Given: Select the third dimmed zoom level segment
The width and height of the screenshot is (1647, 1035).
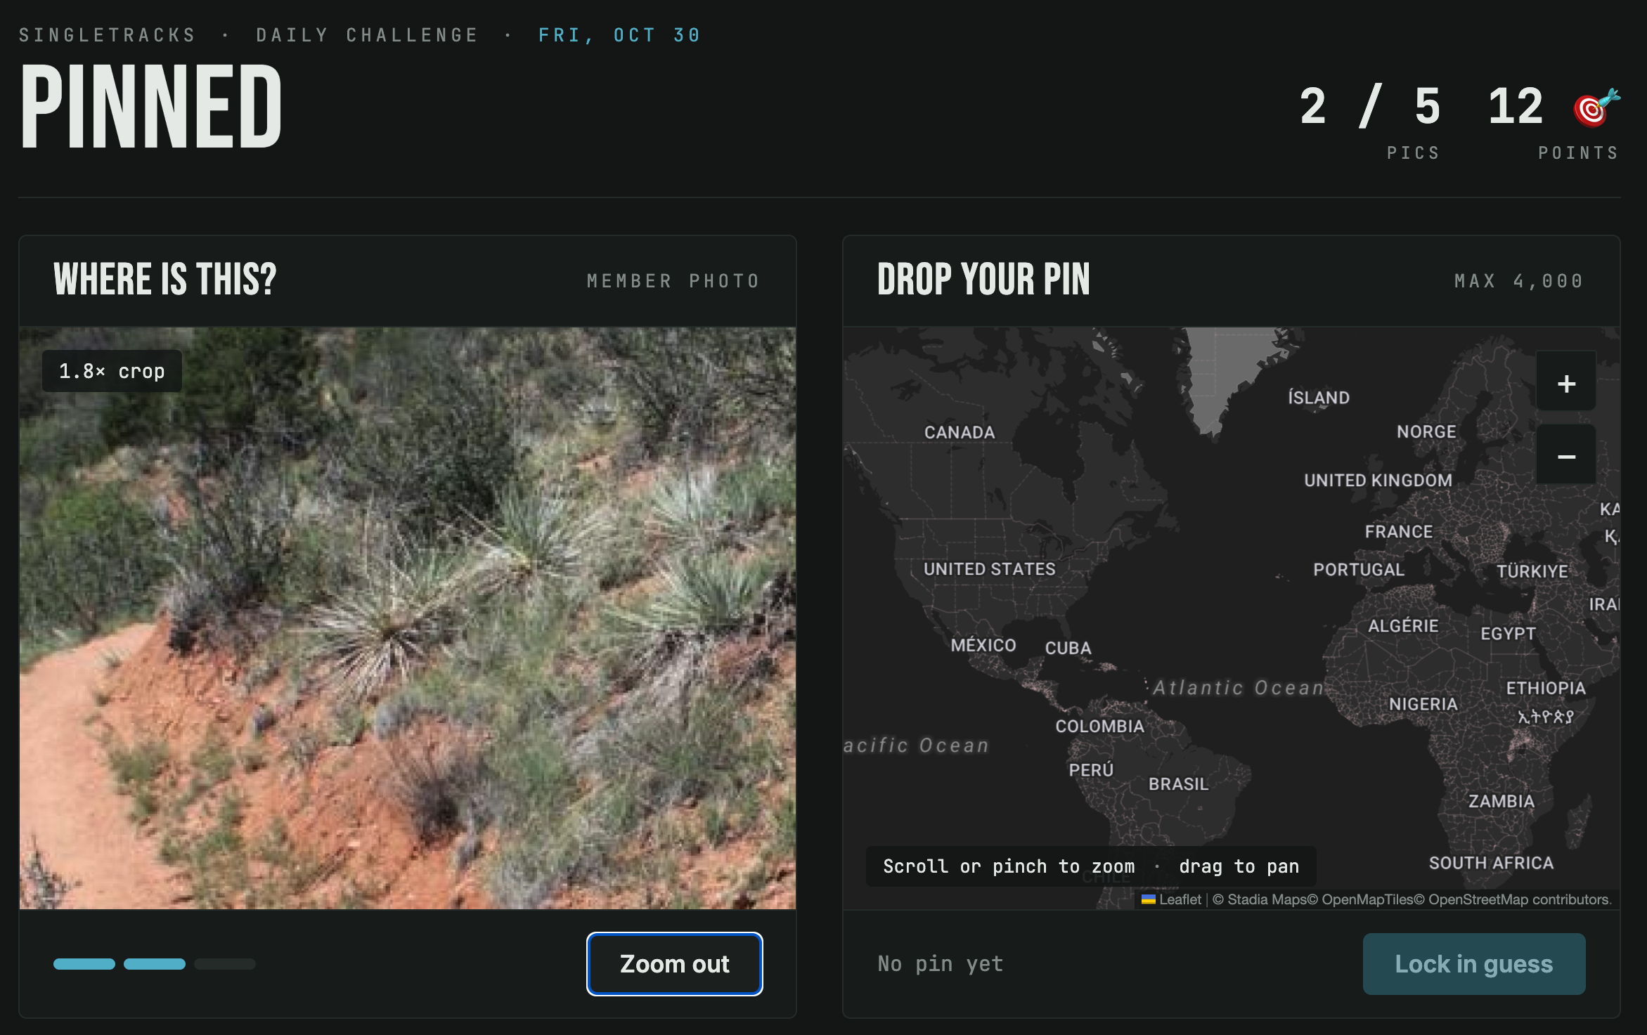Looking at the screenshot, I should tap(224, 964).
